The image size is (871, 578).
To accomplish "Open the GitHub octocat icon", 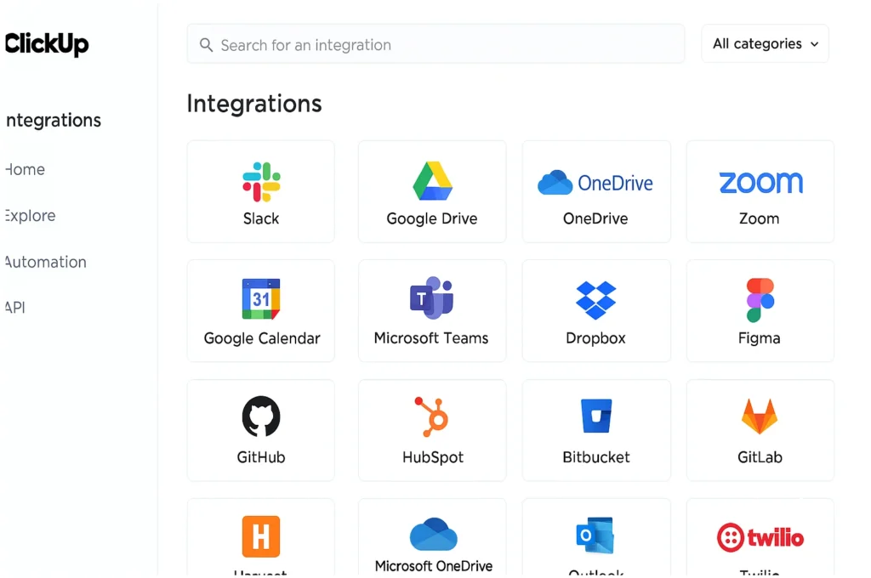I will [x=261, y=417].
